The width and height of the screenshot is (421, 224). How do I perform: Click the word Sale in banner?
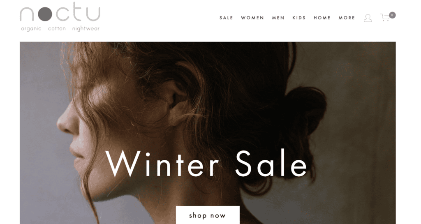click(x=271, y=163)
